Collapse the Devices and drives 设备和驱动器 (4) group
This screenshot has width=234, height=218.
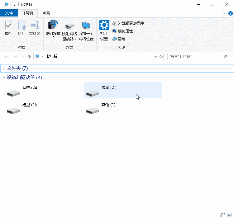pos(4,77)
